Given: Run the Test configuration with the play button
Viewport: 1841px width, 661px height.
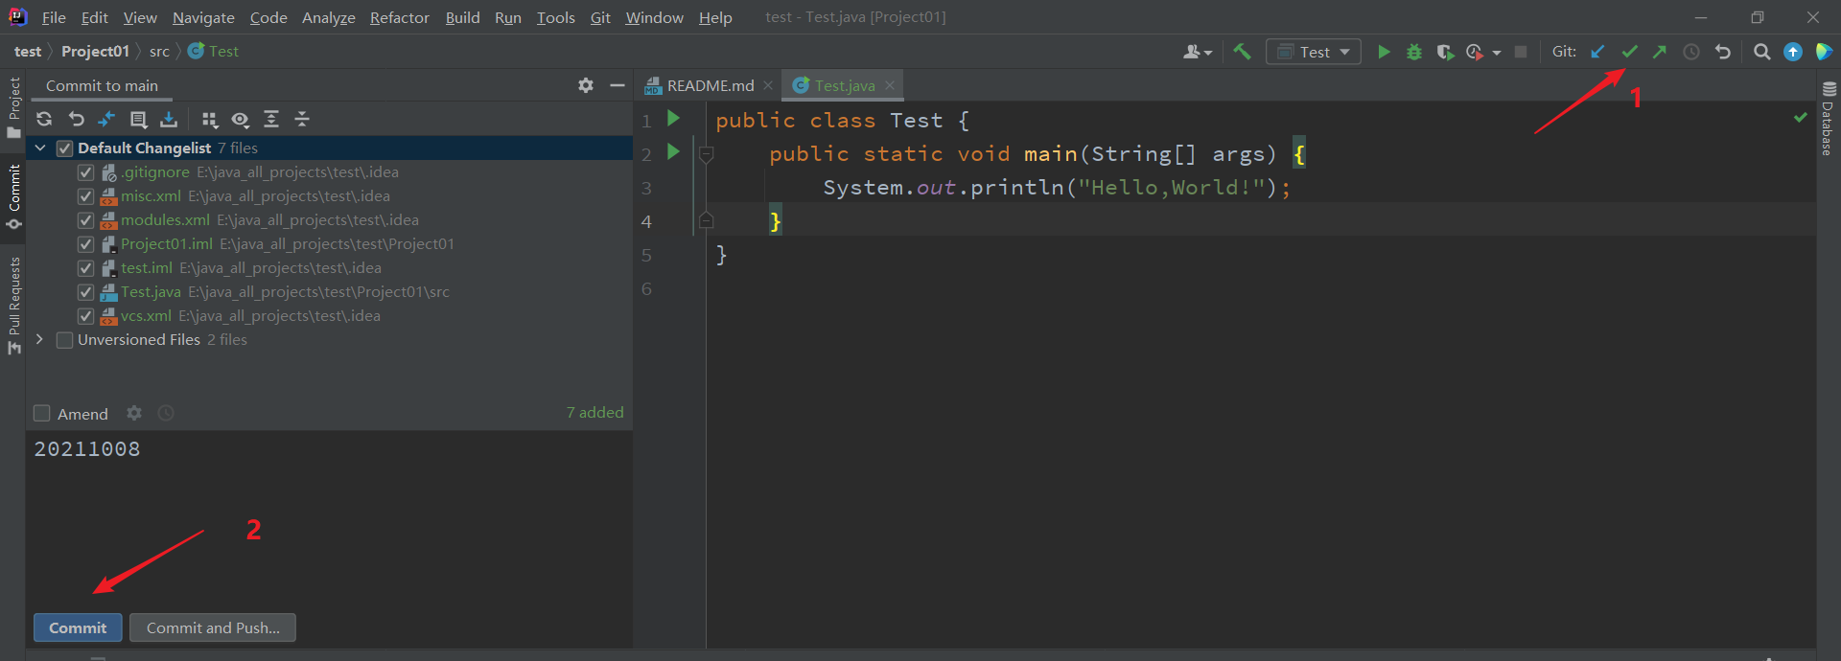Looking at the screenshot, I should [x=1384, y=52].
